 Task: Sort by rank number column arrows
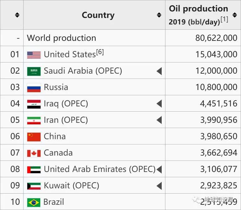pyautogui.click(x=17, y=15)
